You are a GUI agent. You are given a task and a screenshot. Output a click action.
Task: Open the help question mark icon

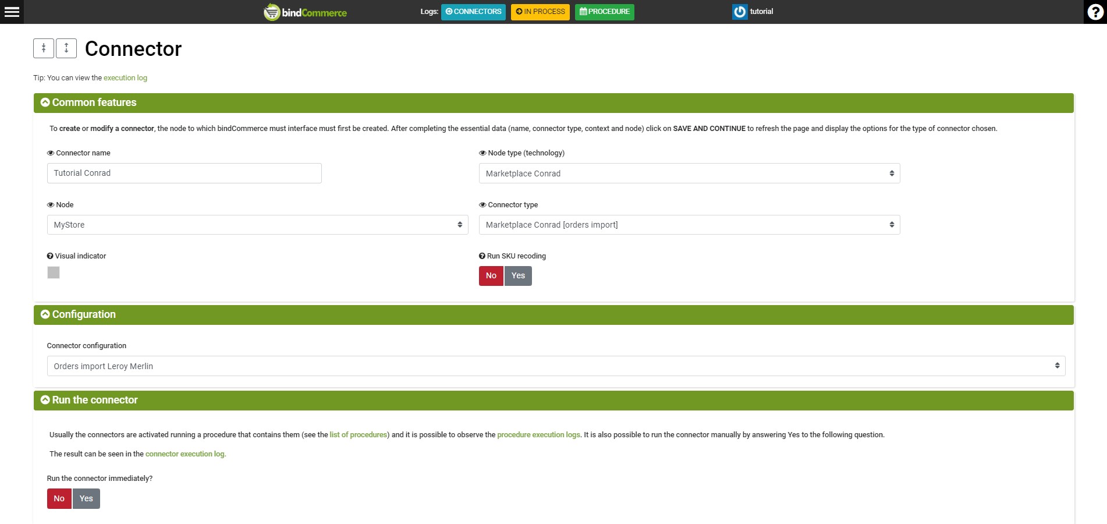click(1095, 12)
